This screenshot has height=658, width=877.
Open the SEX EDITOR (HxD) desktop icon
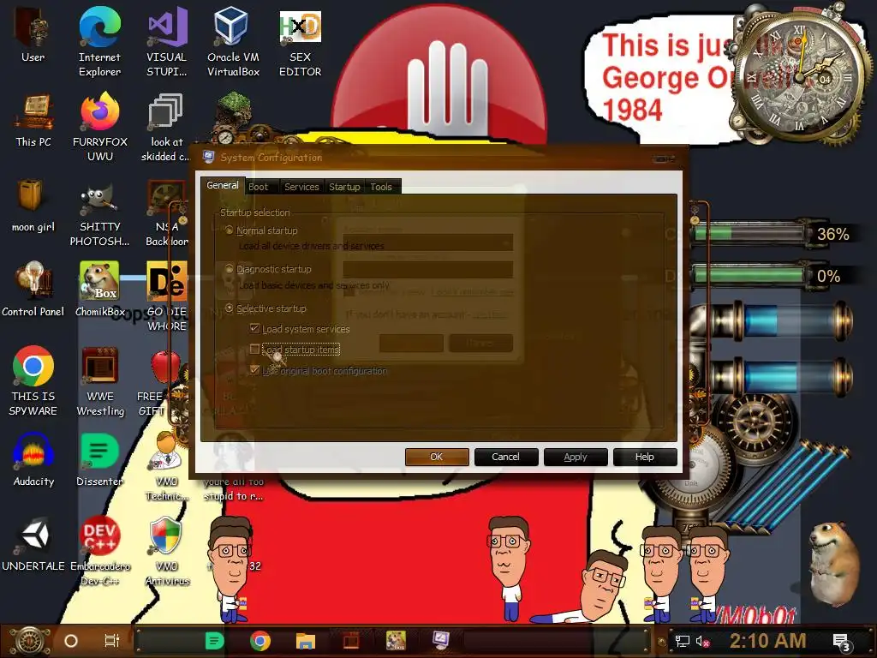pyautogui.click(x=301, y=42)
